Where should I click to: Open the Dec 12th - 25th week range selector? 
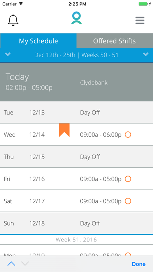click(76, 55)
